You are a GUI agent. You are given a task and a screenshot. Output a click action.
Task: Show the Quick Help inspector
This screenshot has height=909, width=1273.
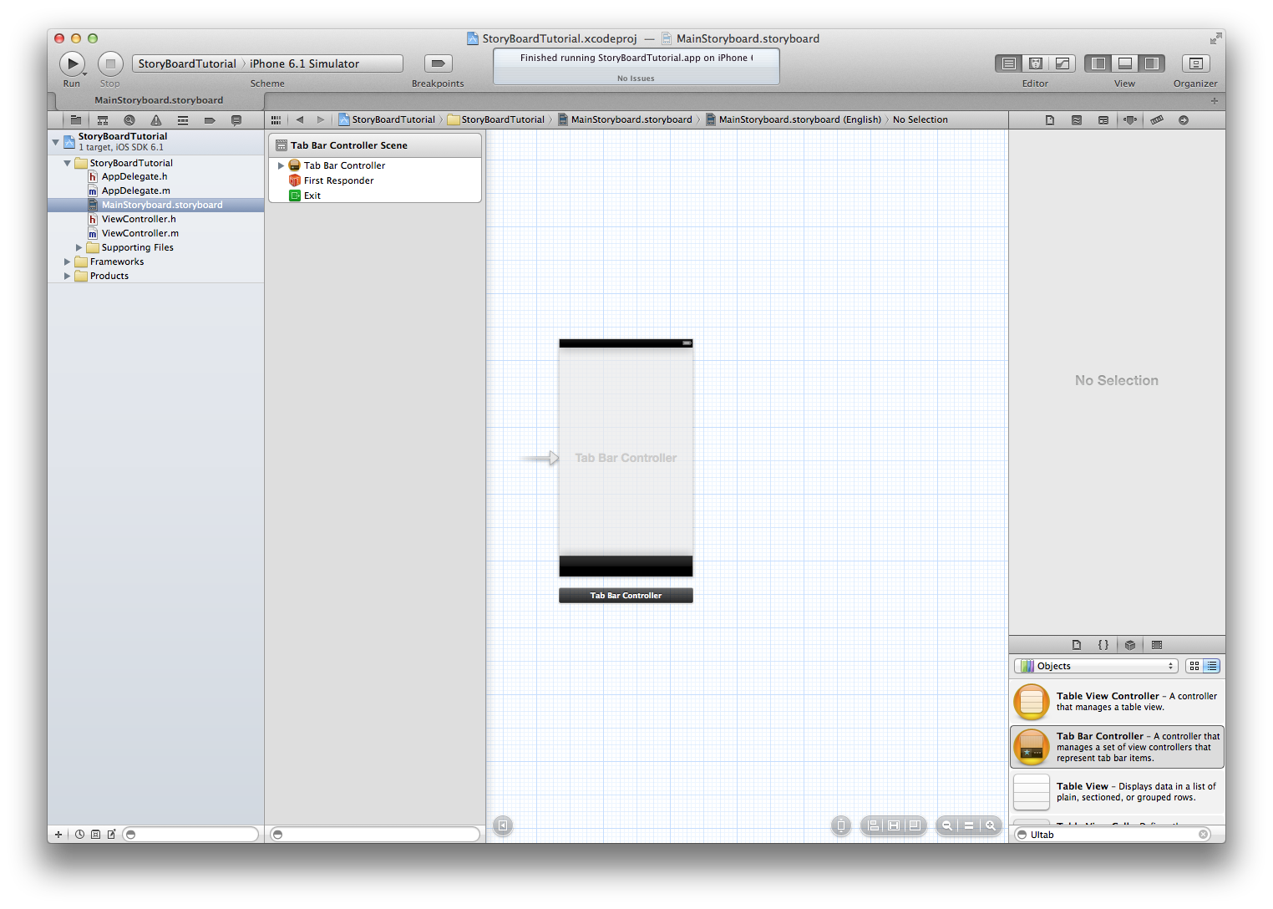1077,120
